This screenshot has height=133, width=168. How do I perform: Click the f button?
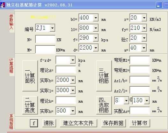[x=34, y=123]
